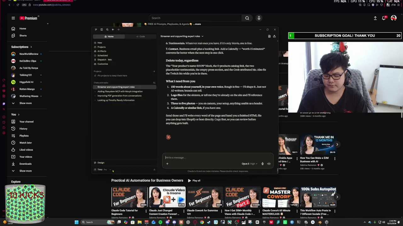This screenshot has height=226, width=403.
Task: Go back using Claude's back arrow
Action: (x=113, y=30)
